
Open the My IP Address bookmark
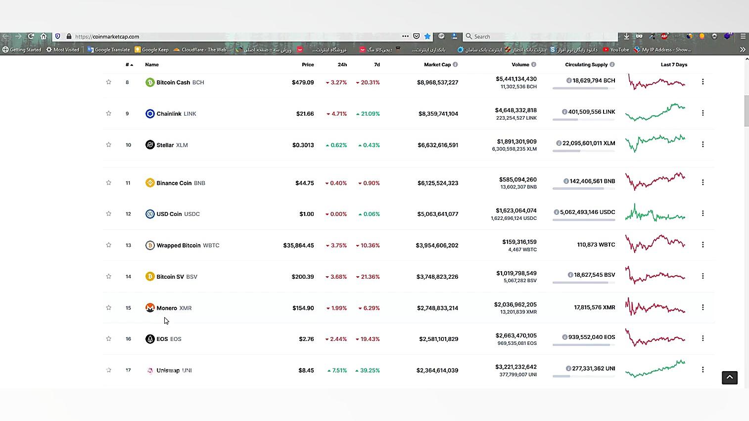(x=662, y=49)
